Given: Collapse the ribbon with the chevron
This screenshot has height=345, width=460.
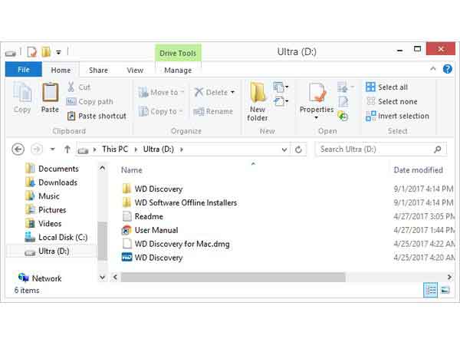Looking at the screenshot, I should 433,69.
